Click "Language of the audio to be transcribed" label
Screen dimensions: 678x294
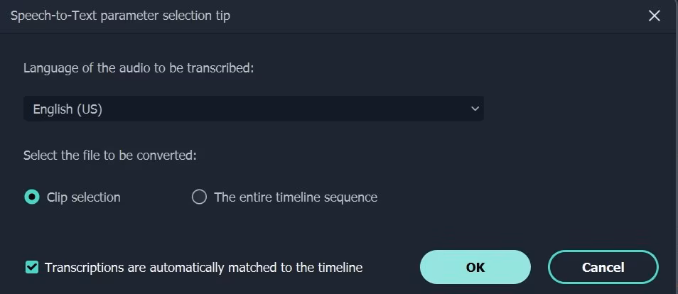139,68
